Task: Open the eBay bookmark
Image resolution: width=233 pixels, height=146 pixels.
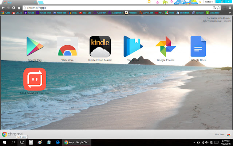Action: 73,13
